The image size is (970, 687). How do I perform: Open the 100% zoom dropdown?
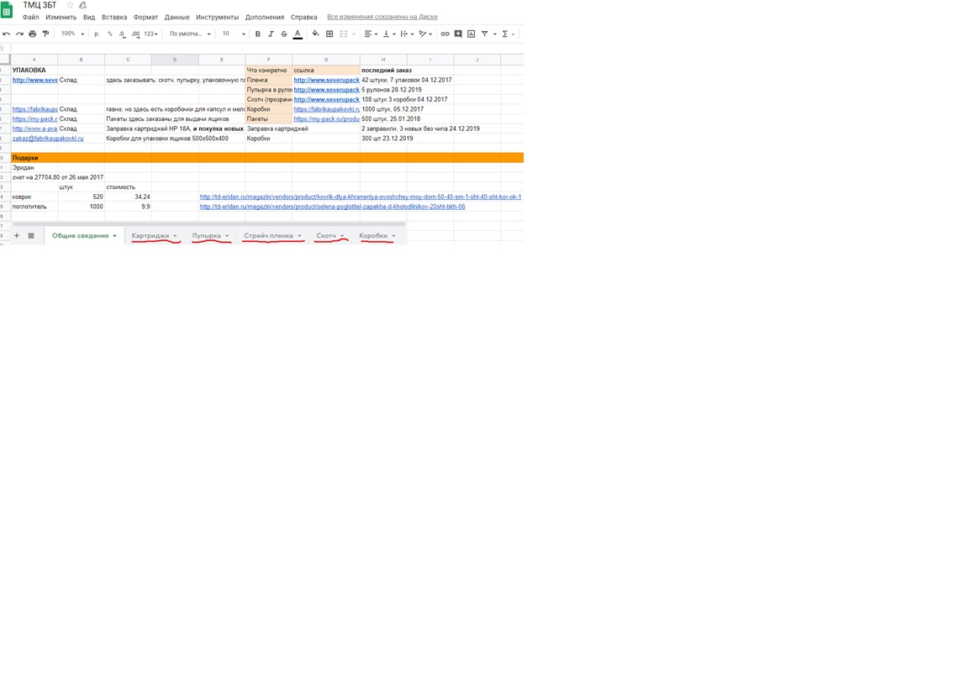(72, 34)
